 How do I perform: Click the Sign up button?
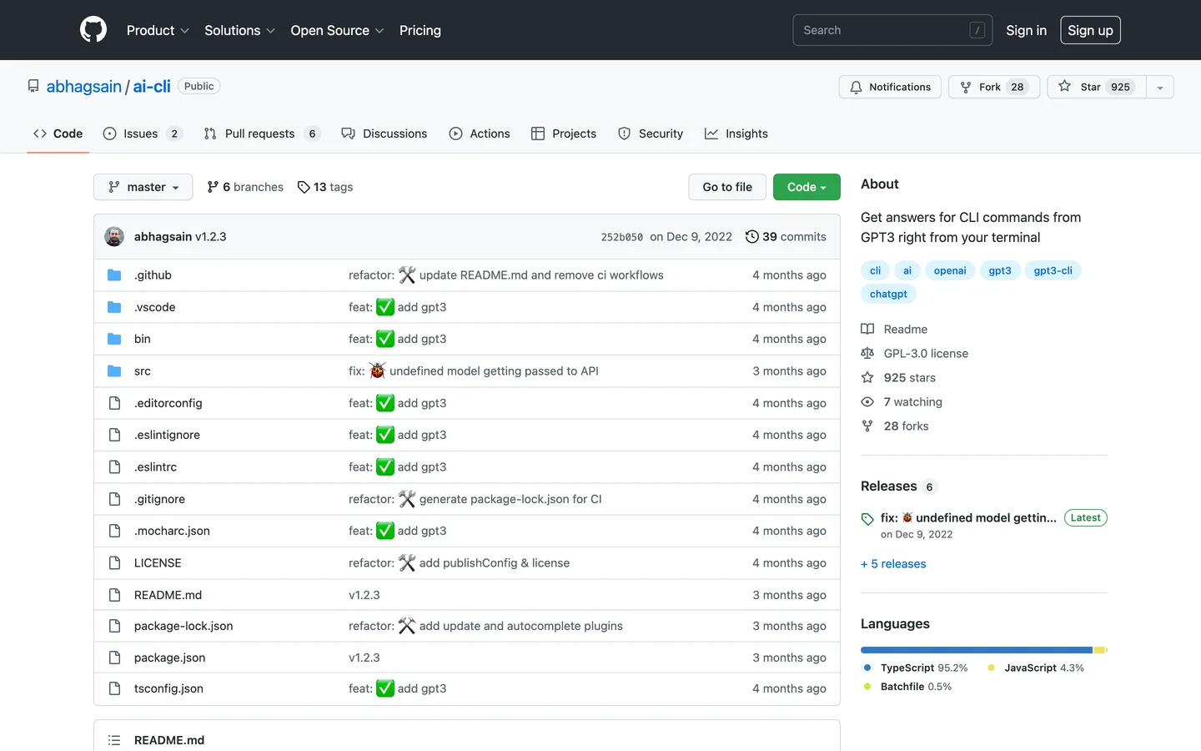pyautogui.click(x=1090, y=30)
